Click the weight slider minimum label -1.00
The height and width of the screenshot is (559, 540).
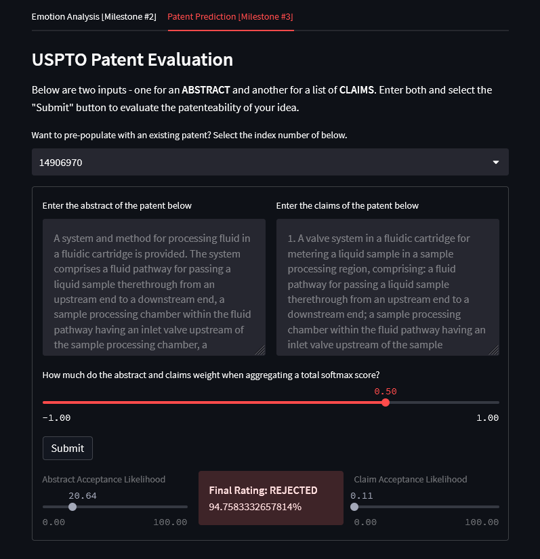(56, 418)
